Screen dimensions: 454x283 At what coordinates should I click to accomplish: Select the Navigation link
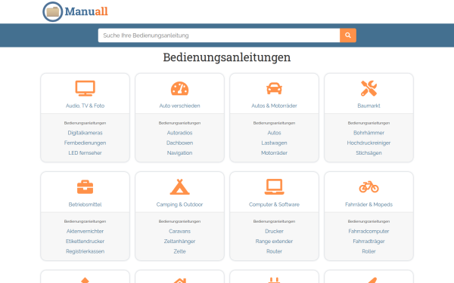point(179,152)
